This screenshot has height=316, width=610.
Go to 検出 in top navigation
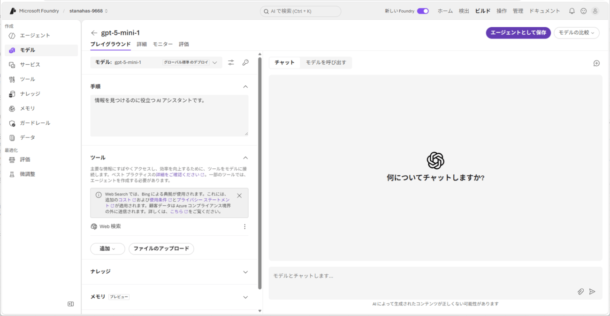click(x=464, y=11)
